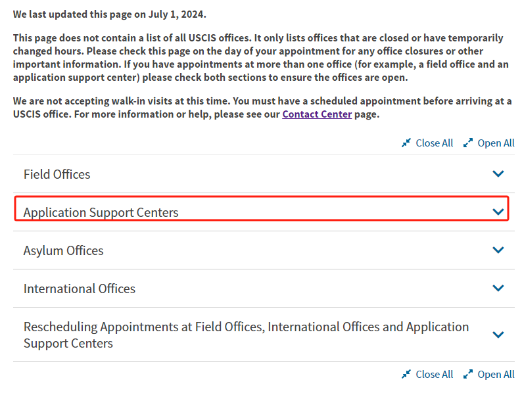Open the Contact Center link
Screen dimensions: 522x393
[317, 114]
